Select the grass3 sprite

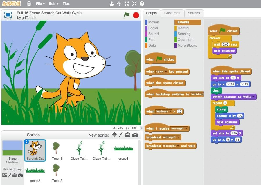(x=123, y=150)
